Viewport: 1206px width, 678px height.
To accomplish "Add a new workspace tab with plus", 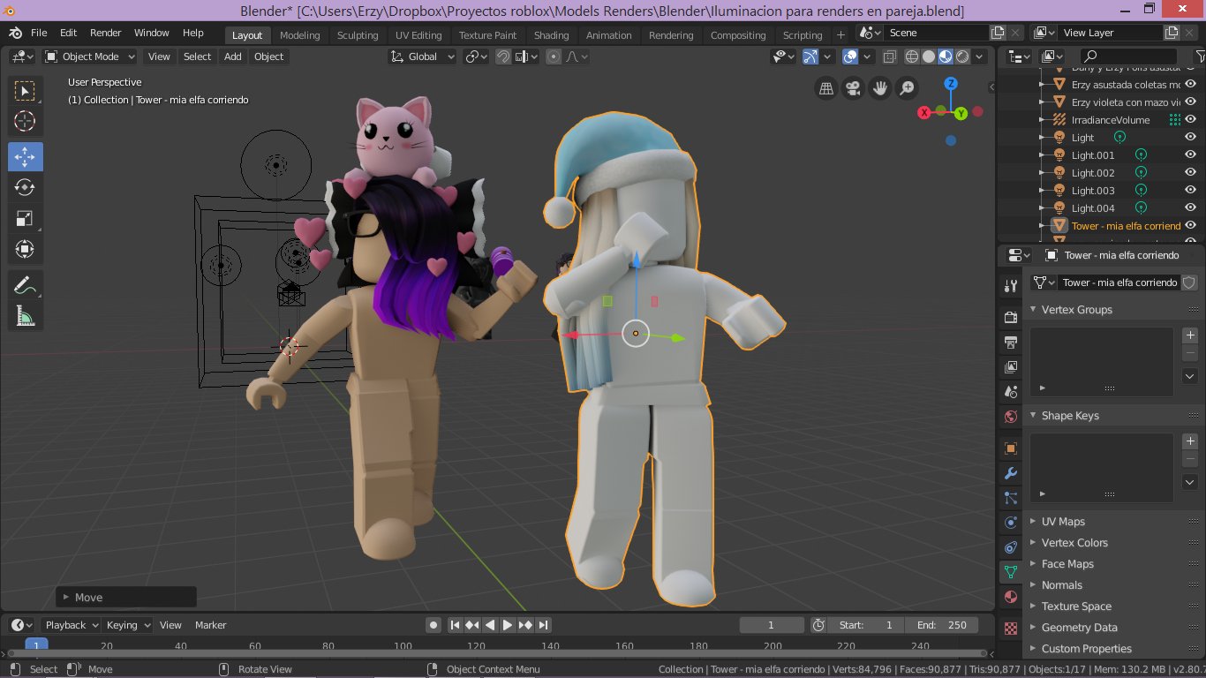I will click(840, 35).
